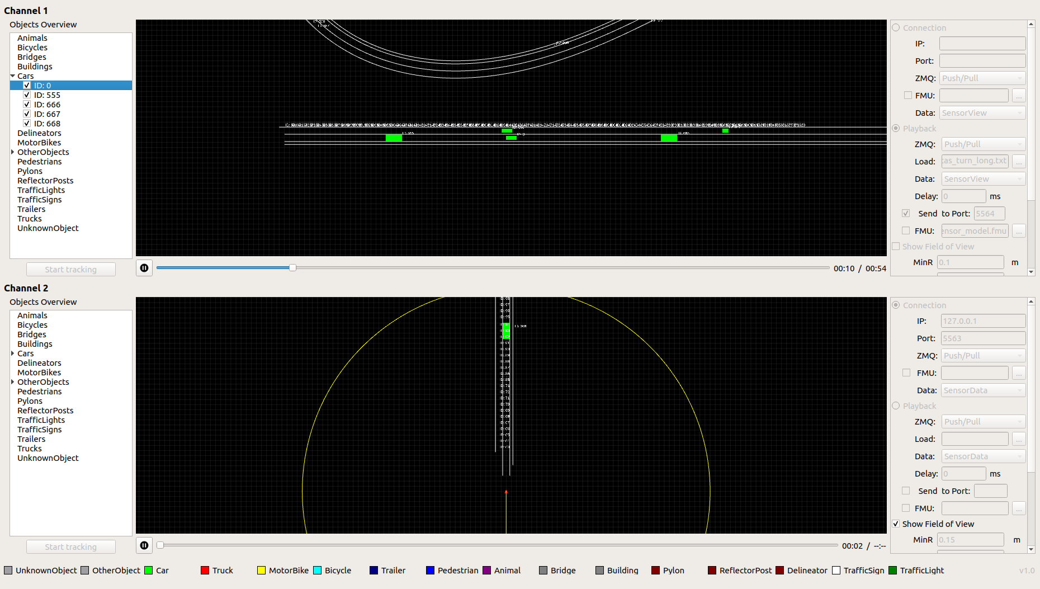The image size is (1040, 589).
Task: Click down arrow on Channel 1 settings scrollbar
Action: [1031, 272]
